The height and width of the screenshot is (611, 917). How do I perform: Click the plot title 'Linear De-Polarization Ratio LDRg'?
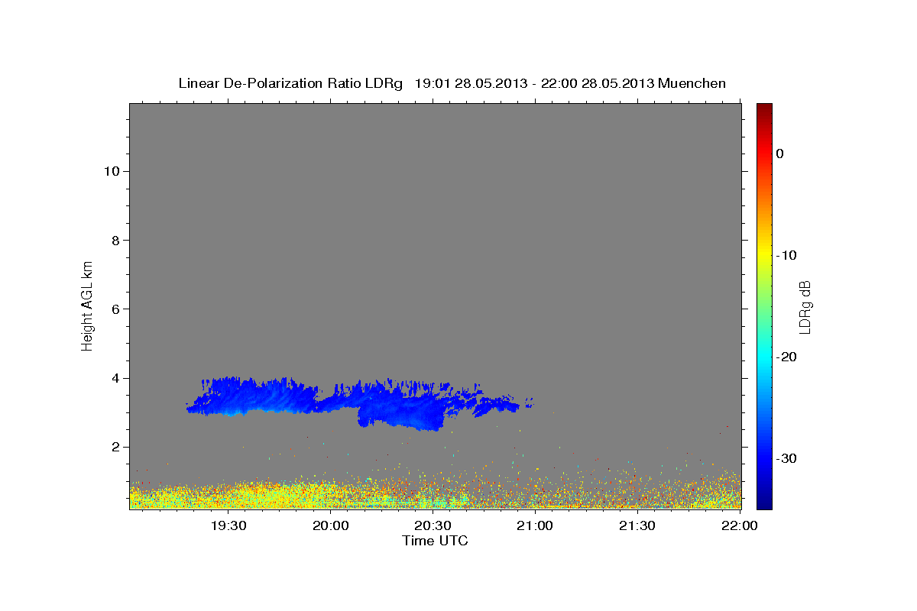point(290,83)
